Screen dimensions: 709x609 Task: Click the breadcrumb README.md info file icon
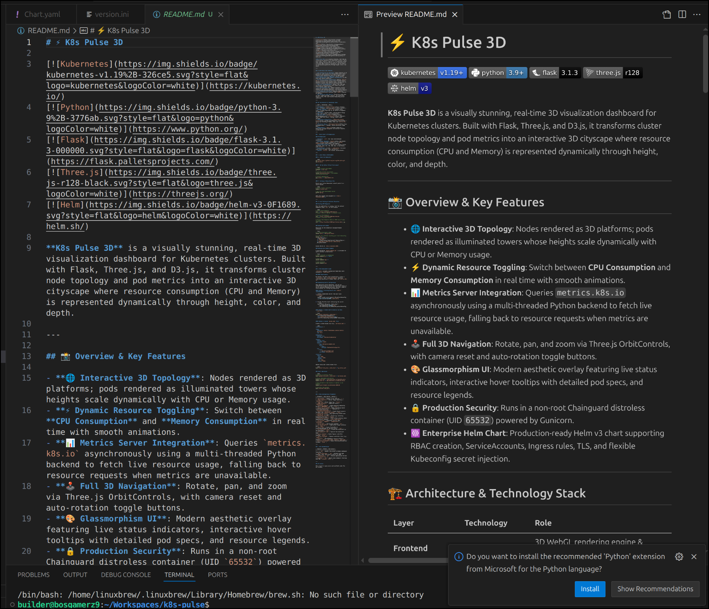21,31
